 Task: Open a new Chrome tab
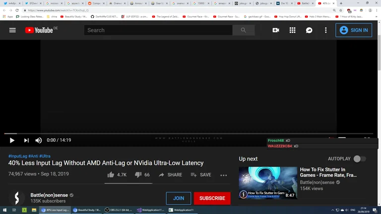point(341,3)
